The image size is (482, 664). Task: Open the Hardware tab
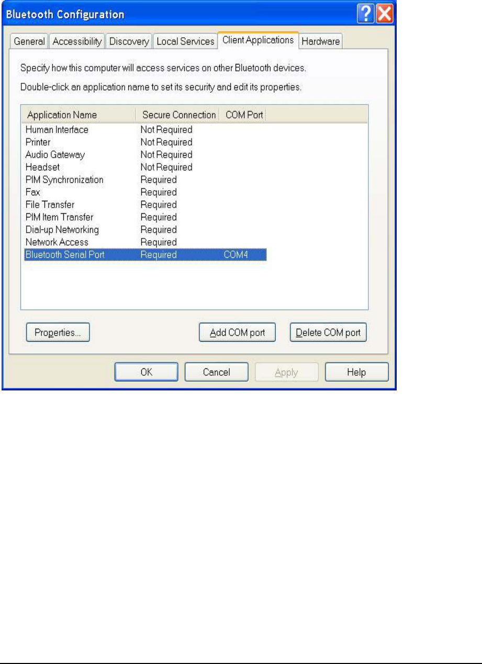[321, 41]
